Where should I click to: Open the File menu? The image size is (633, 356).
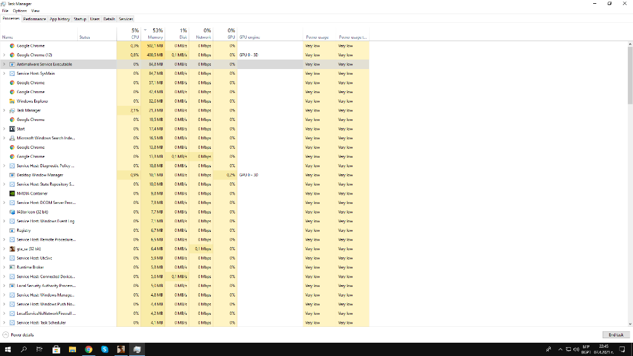(x=5, y=11)
